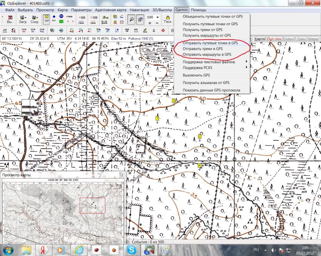Click the Zoom FULL toolbar icon
This screenshot has height=256, width=321.
click(42, 30)
